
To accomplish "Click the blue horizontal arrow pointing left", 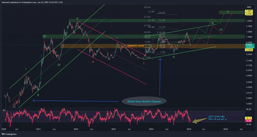I will pyautogui.click(x=75, y=101).
